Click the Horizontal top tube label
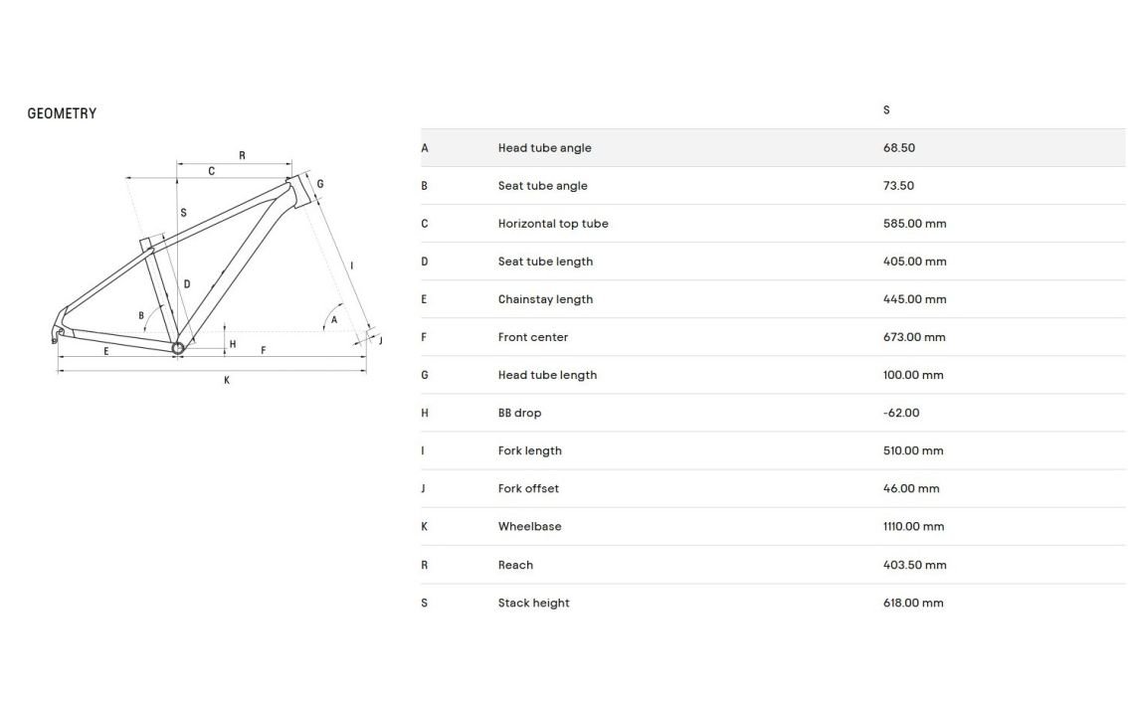The width and height of the screenshot is (1128, 705). [x=553, y=224]
